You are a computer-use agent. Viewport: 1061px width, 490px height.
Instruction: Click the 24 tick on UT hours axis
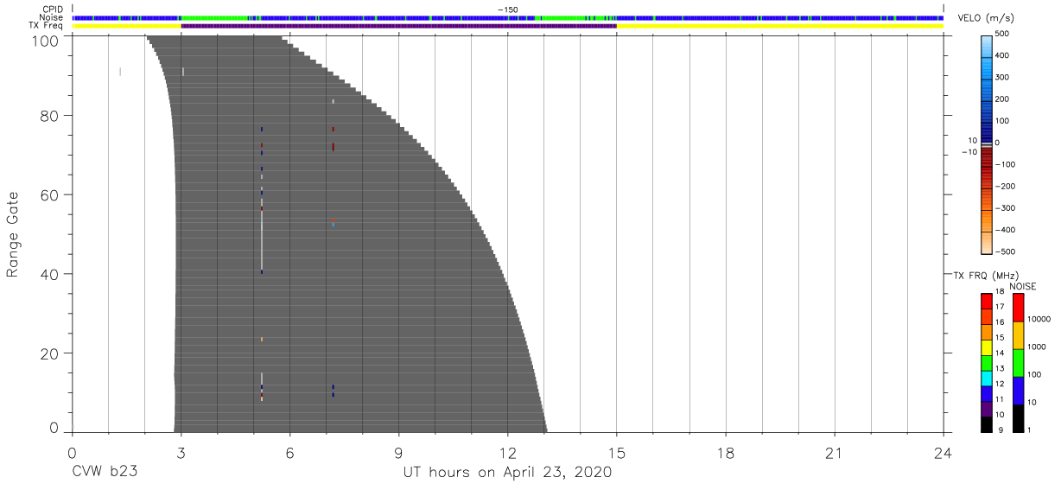[943, 452]
